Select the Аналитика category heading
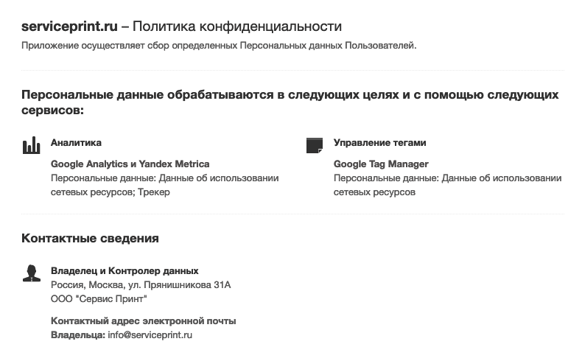Image resolution: width=582 pixels, height=361 pixels. click(76, 143)
